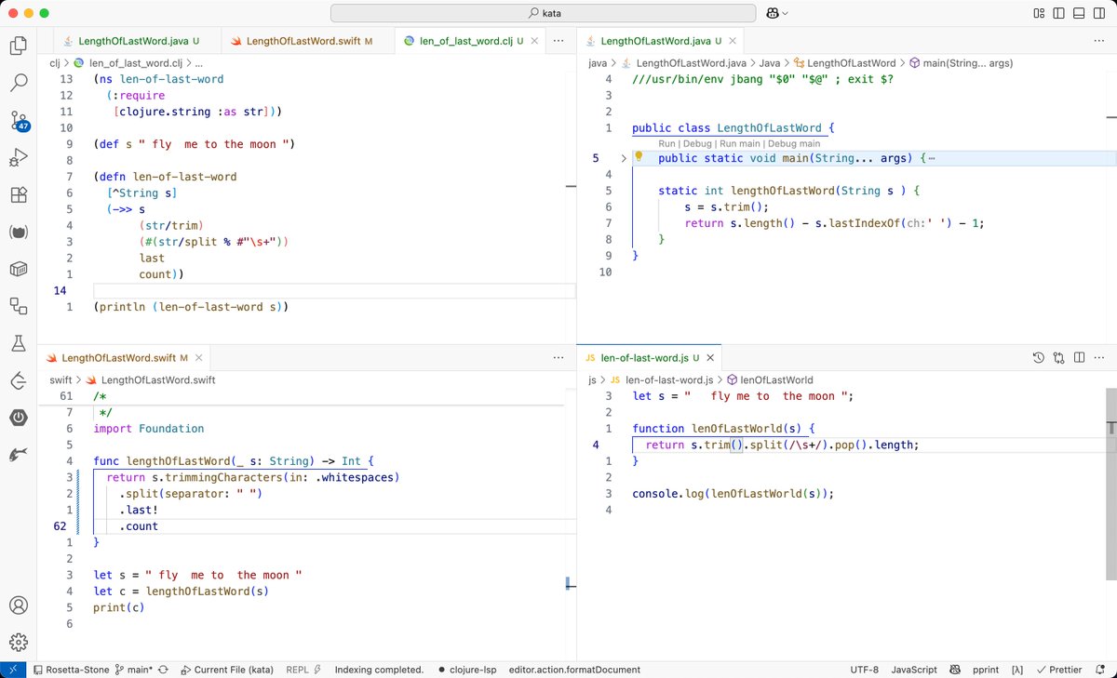Open the kata command center search box
The width and height of the screenshot is (1117, 678).
(x=544, y=13)
